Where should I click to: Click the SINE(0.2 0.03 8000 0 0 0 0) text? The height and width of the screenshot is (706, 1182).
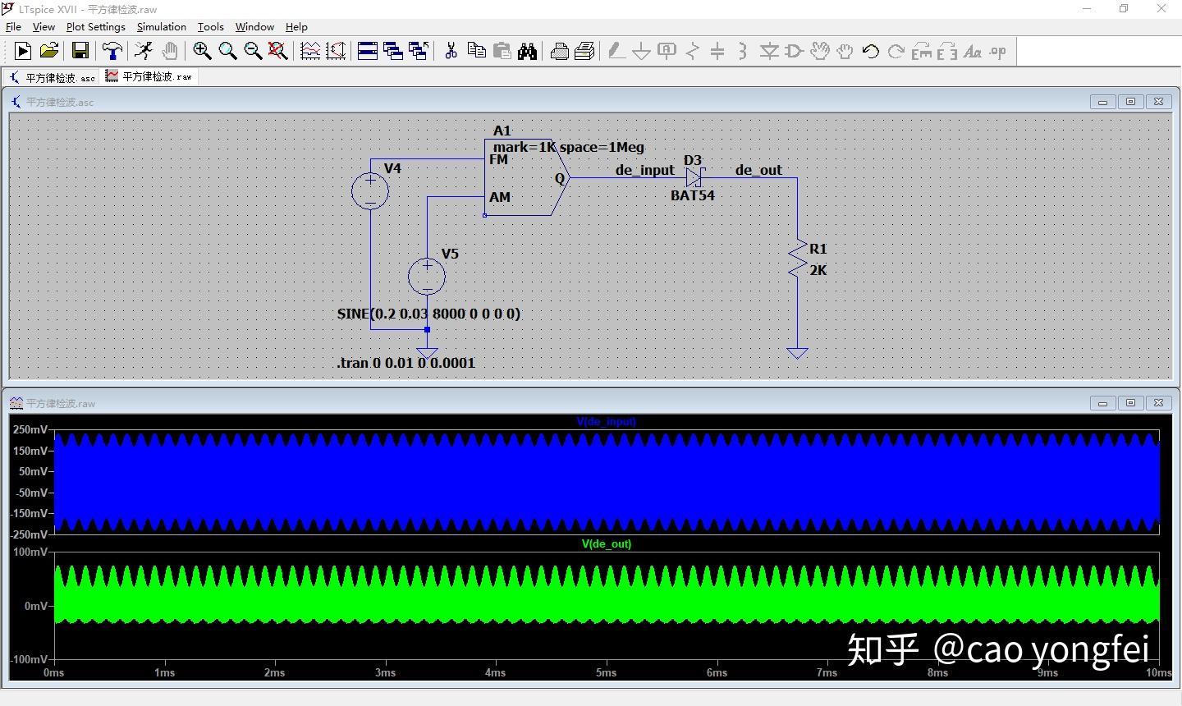pyautogui.click(x=428, y=314)
